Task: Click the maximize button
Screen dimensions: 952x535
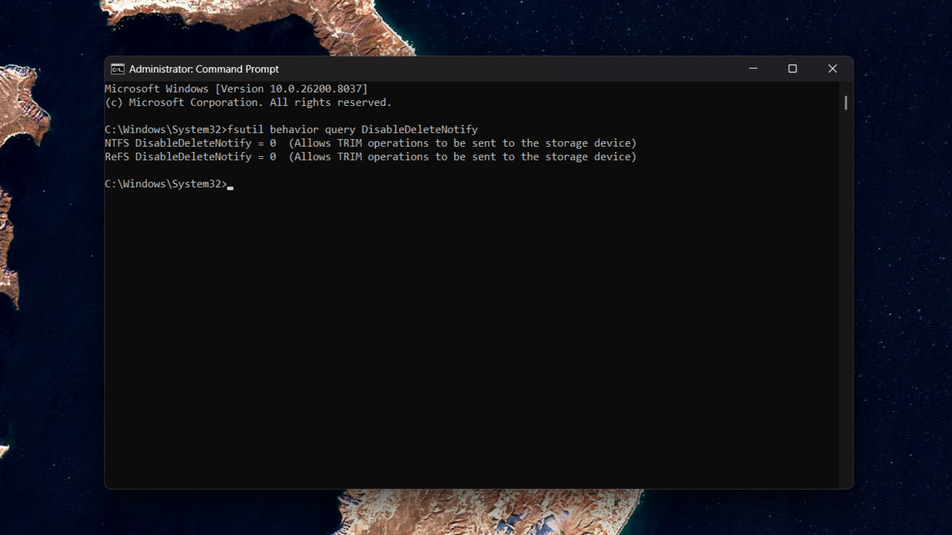Action: [x=792, y=69]
